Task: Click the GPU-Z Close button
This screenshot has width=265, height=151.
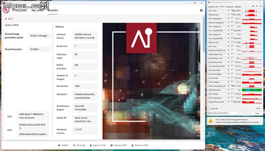Action: [257, 113]
